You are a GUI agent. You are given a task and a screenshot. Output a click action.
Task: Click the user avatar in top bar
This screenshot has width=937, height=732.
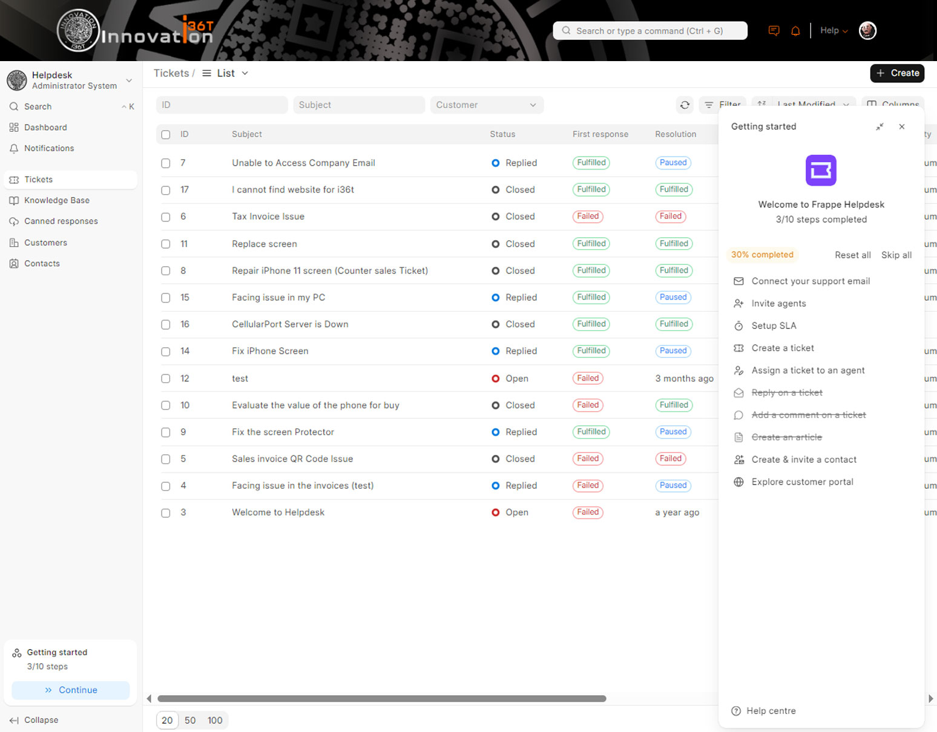867,31
